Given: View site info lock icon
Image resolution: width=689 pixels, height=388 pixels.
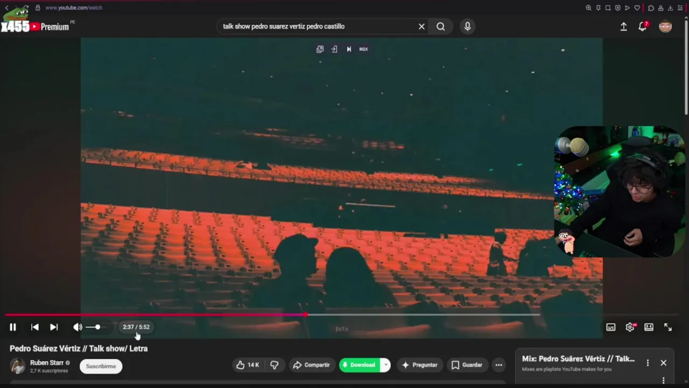Looking at the screenshot, I should click(38, 8).
